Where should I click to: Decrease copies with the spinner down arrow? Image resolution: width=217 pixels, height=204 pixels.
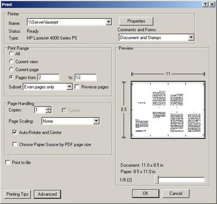[48, 111]
